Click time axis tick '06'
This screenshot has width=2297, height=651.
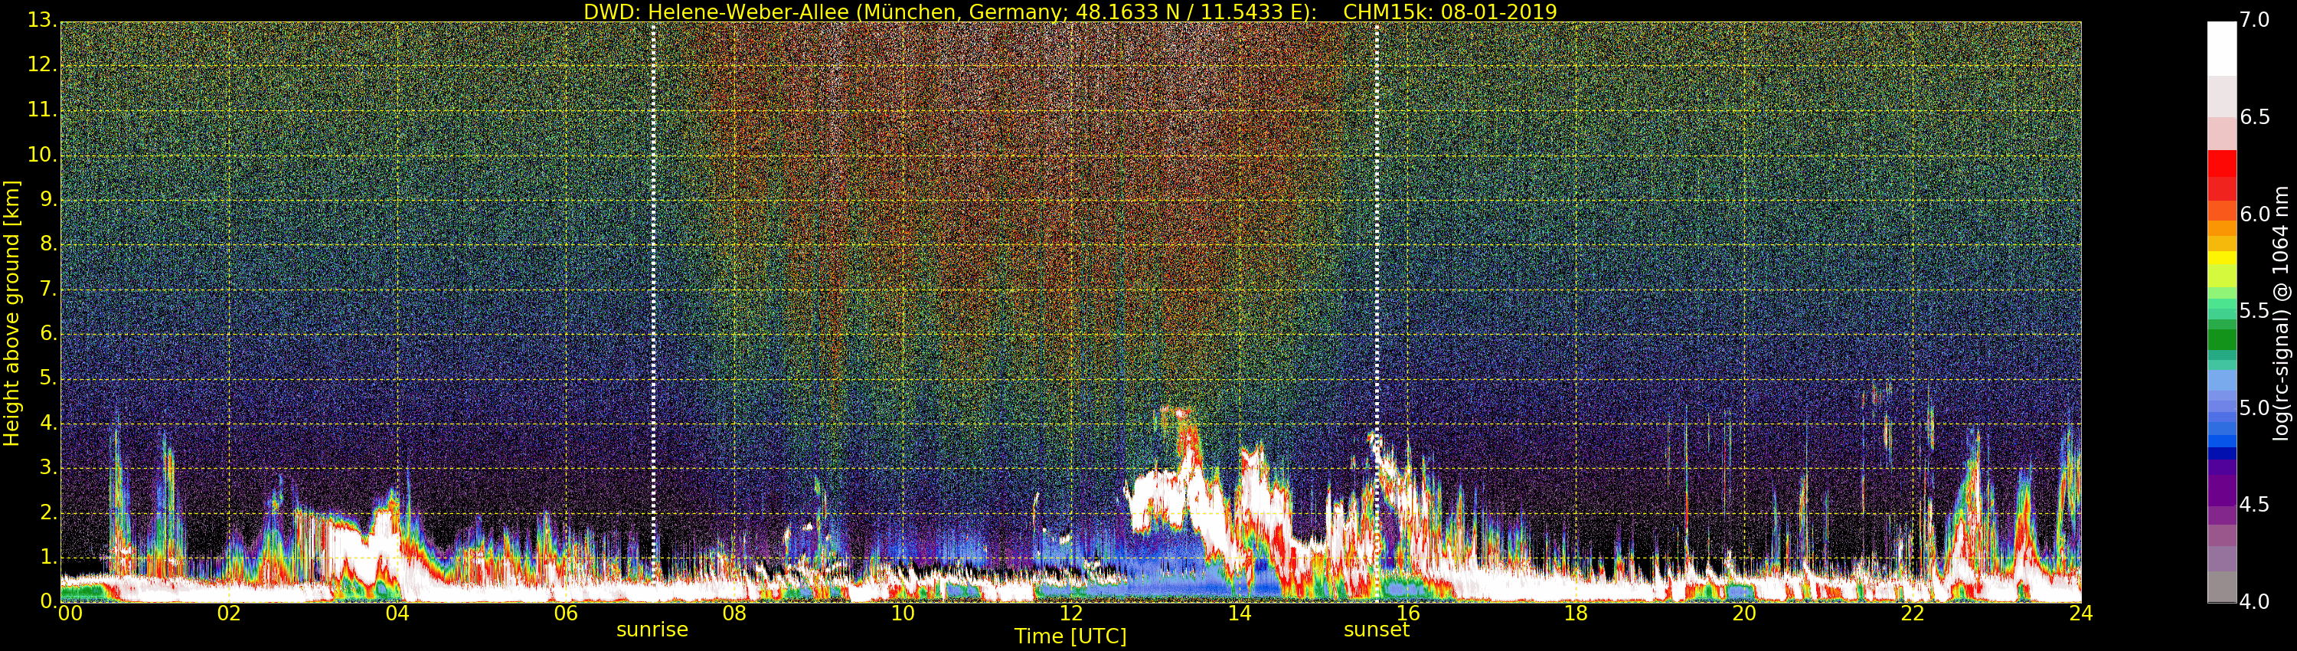[567, 613]
